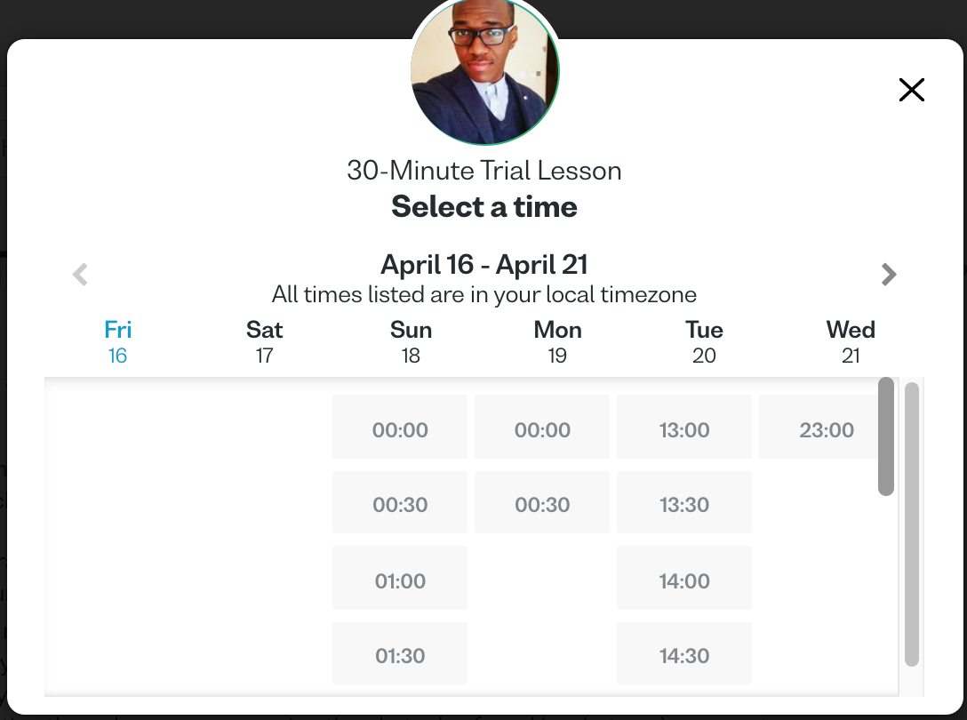
Task: Choose Sunday 01:00 time slot
Action: [x=400, y=578]
